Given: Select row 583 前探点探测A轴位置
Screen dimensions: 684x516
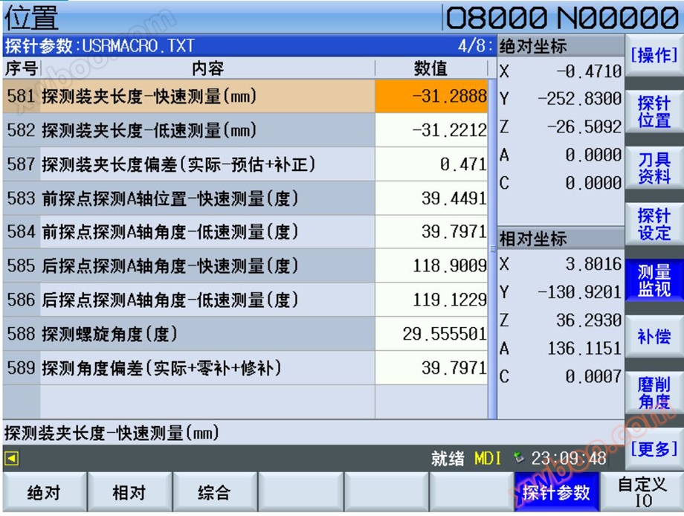Looking at the screenshot, I should click(x=170, y=199).
